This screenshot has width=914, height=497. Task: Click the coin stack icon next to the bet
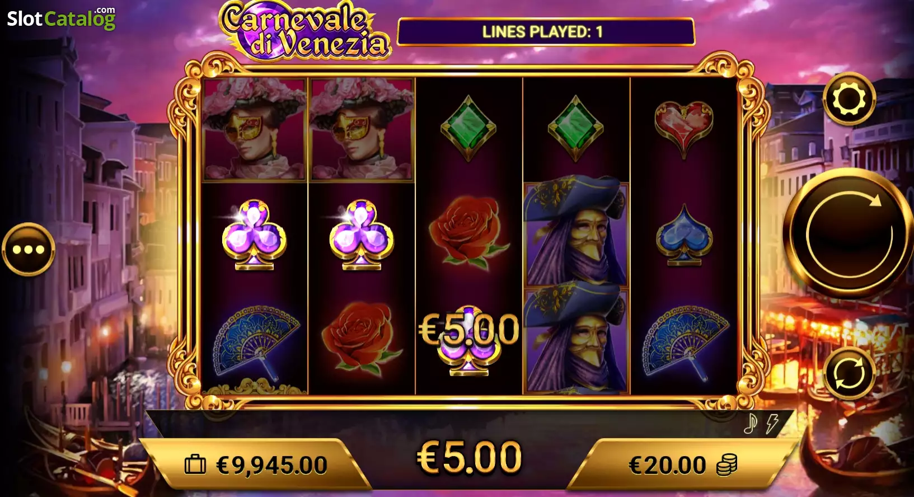point(726,465)
